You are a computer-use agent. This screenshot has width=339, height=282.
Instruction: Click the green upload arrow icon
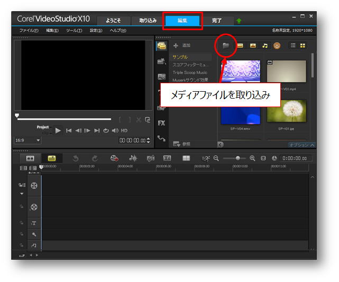point(239,21)
